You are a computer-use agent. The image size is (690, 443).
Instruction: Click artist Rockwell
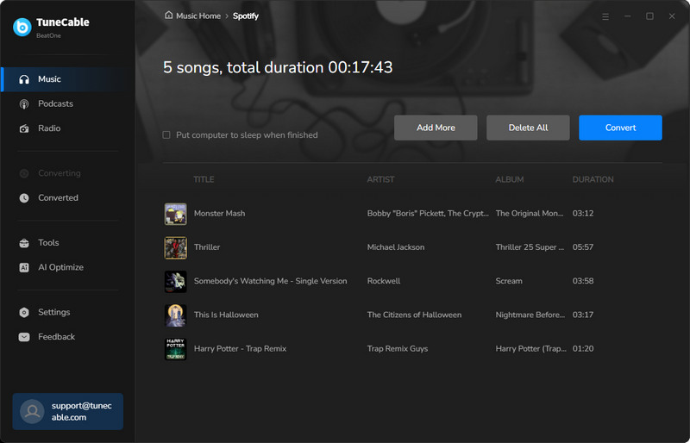[384, 281]
